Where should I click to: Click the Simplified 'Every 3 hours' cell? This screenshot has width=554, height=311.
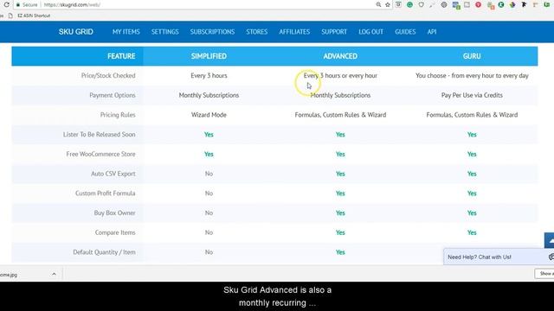(x=209, y=75)
